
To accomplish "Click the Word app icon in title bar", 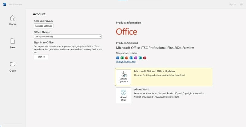I will (x=4, y=4).
